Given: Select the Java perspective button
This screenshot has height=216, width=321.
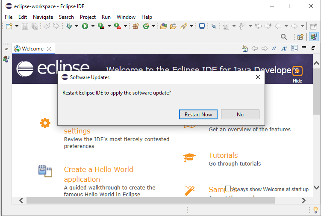Looking at the screenshot, I should pyautogui.click(x=314, y=37).
